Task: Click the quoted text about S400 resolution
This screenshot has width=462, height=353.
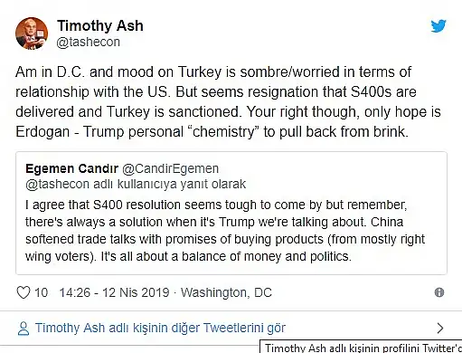Action: coord(225,231)
